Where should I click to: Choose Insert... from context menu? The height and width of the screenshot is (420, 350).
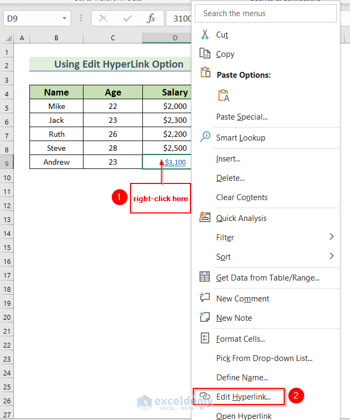click(266, 159)
